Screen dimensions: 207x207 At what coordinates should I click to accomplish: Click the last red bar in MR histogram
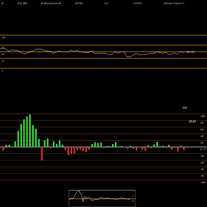(x=184, y=148)
